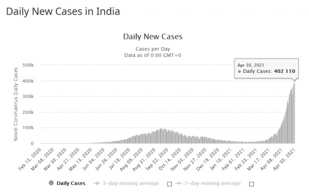Click the Daily New Cases in India heading

pyautogui.click(x=63, y=11)
